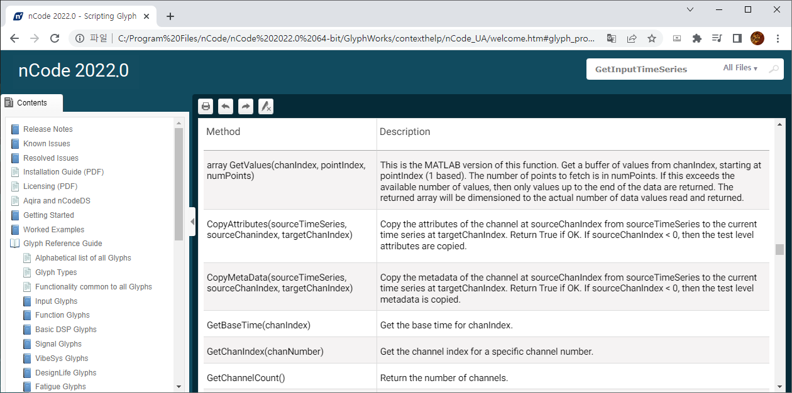The image size is (792, 393).
Task: Expand VibeSys Glyphs book
Action: pyautogui.click(x=62, y=358)
